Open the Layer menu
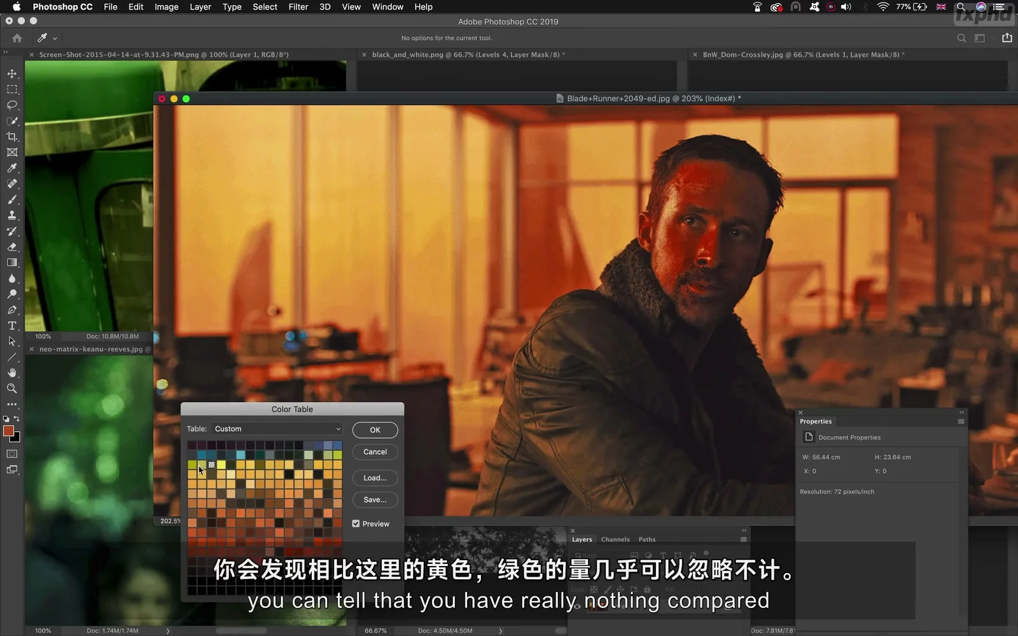 (200, 7)
